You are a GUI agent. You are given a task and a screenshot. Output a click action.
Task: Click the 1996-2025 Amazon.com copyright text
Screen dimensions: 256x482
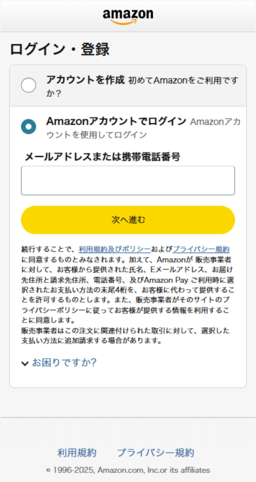click(x=128, y=470)
